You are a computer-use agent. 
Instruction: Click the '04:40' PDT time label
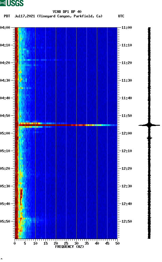click(x=5, y=98)
